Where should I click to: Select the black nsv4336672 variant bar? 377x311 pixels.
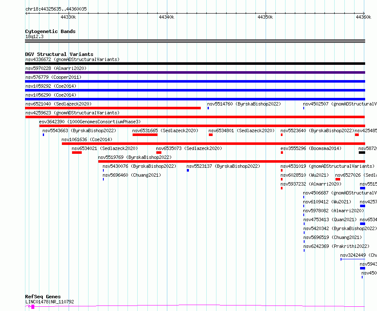(195, 64)
